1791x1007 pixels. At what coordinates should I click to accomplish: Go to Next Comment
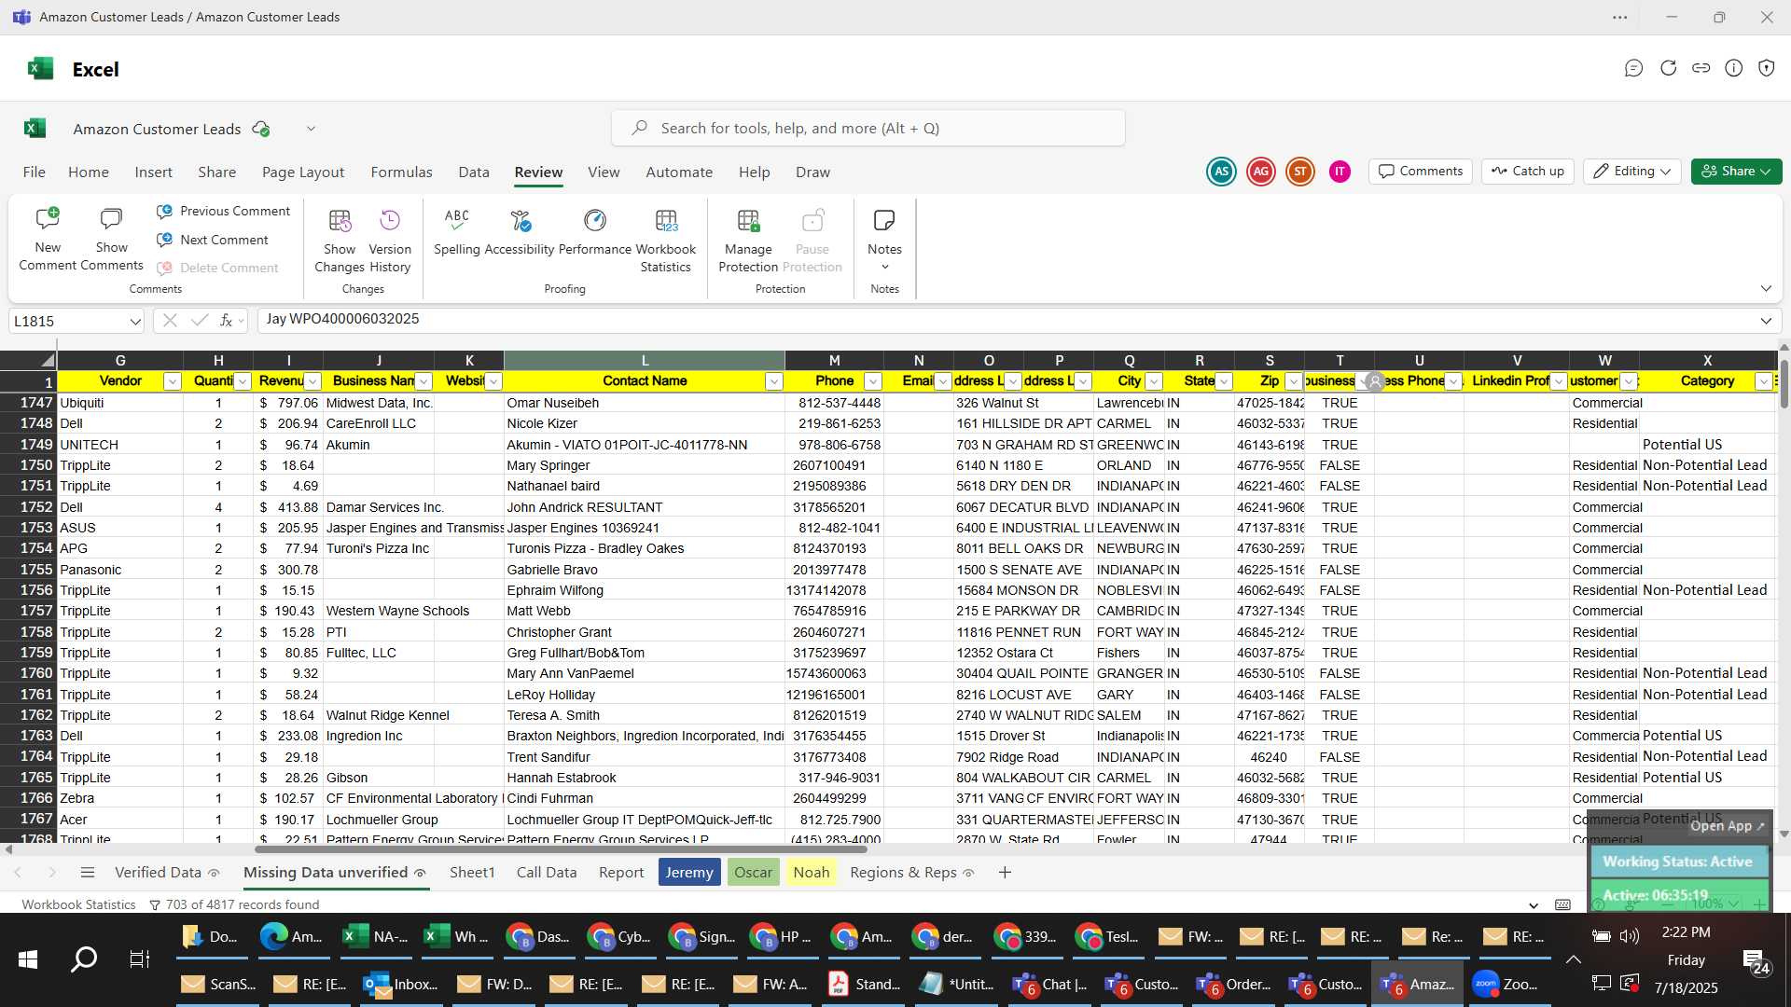click(214, 240)
